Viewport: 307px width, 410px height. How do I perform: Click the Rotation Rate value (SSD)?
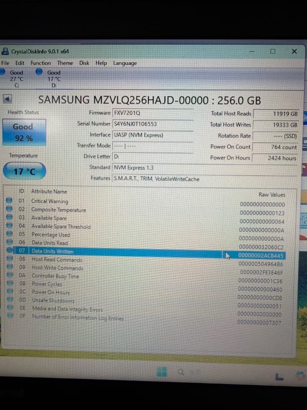(x=276, y=136)
